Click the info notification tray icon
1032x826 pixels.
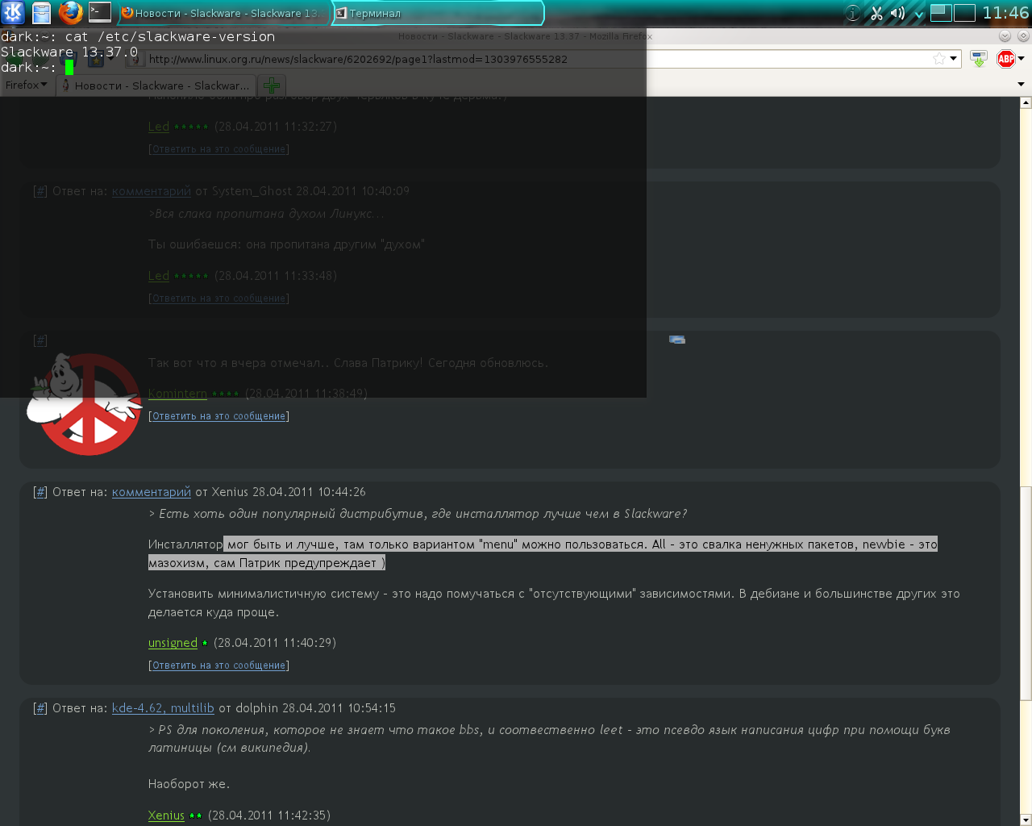[x=852, y=13]
